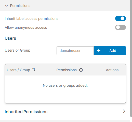This screenshot has width=132, height=122.
Task: Click the plus icon on Add button
Action: pyautogui.click(x=99, y=51)
